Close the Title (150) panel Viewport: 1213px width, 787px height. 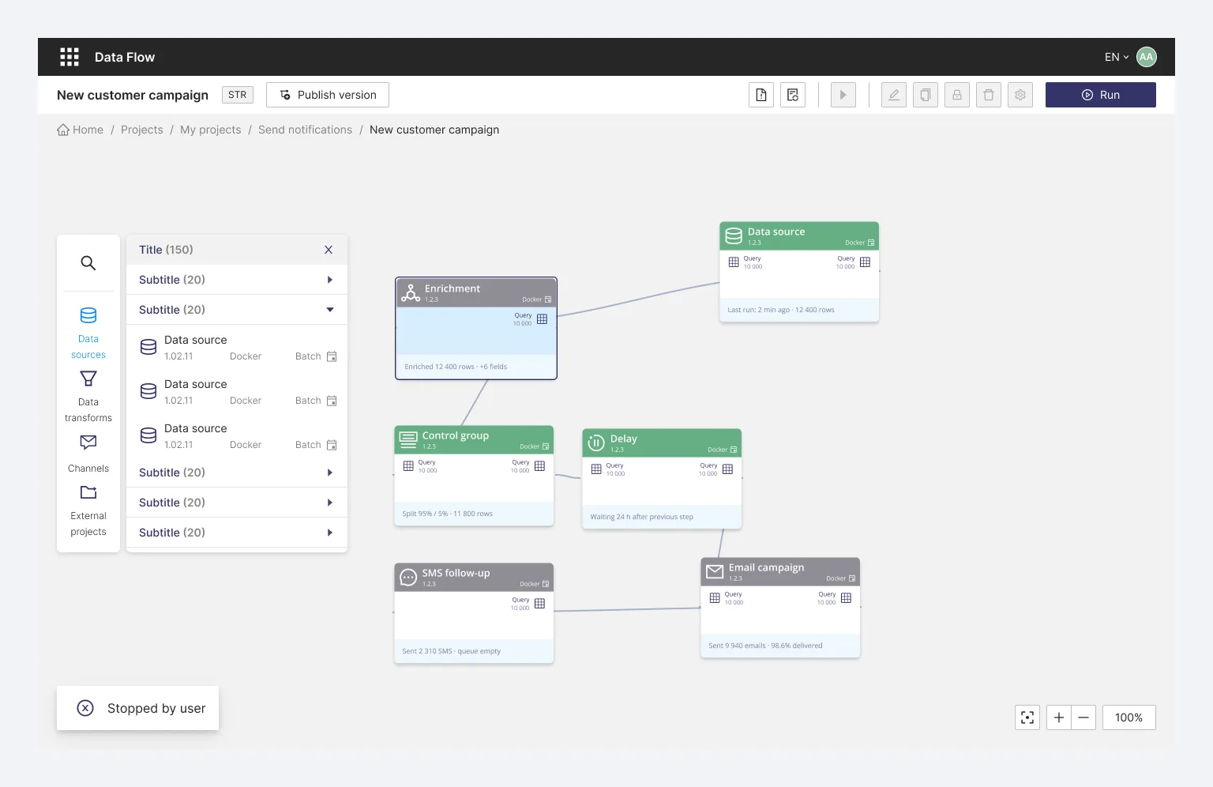[329, 250]
